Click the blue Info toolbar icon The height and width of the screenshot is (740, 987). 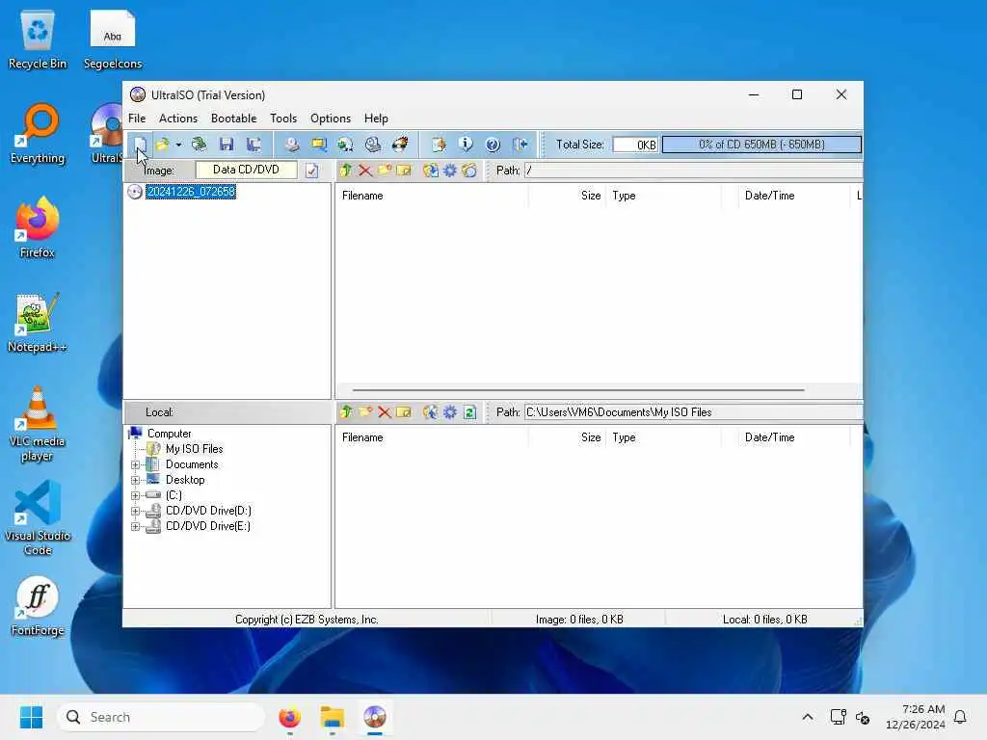pos(466,145)
